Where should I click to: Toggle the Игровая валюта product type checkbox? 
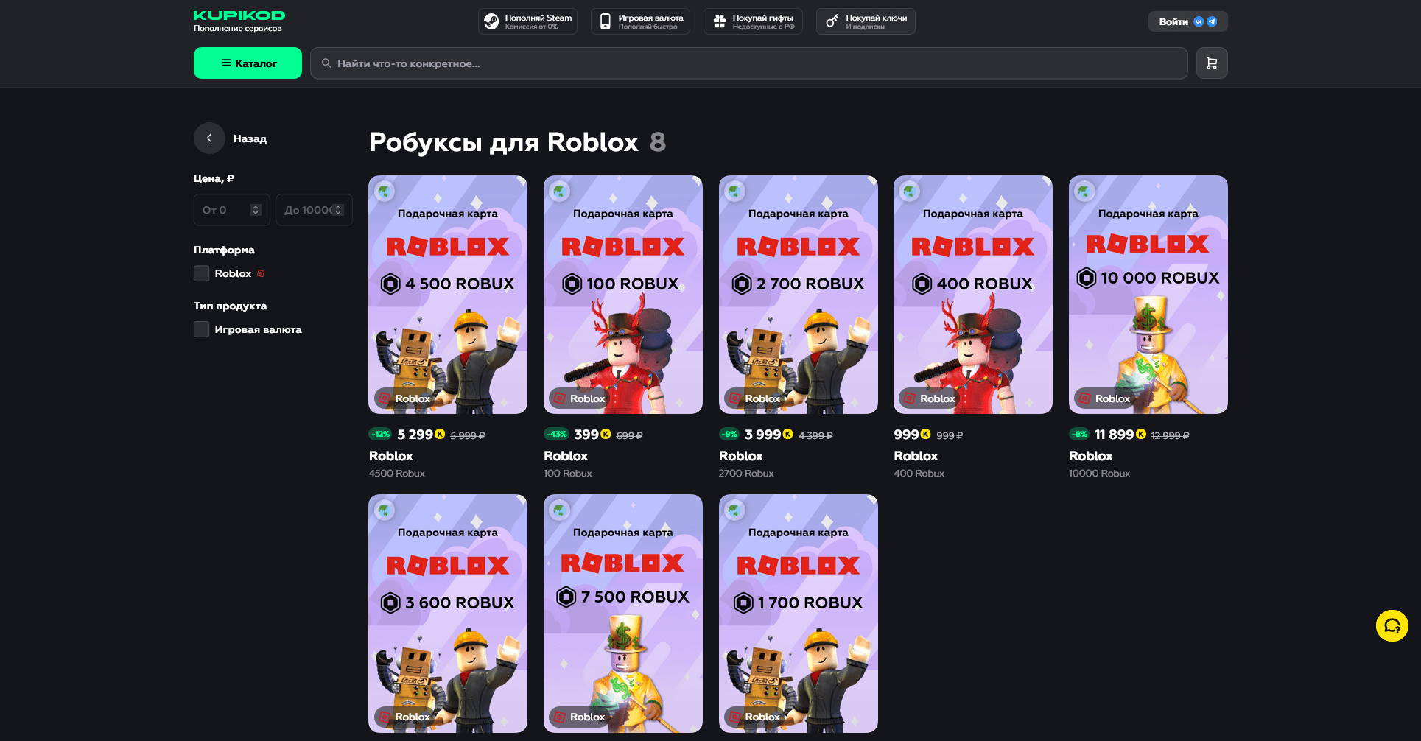tap(201, 329)
